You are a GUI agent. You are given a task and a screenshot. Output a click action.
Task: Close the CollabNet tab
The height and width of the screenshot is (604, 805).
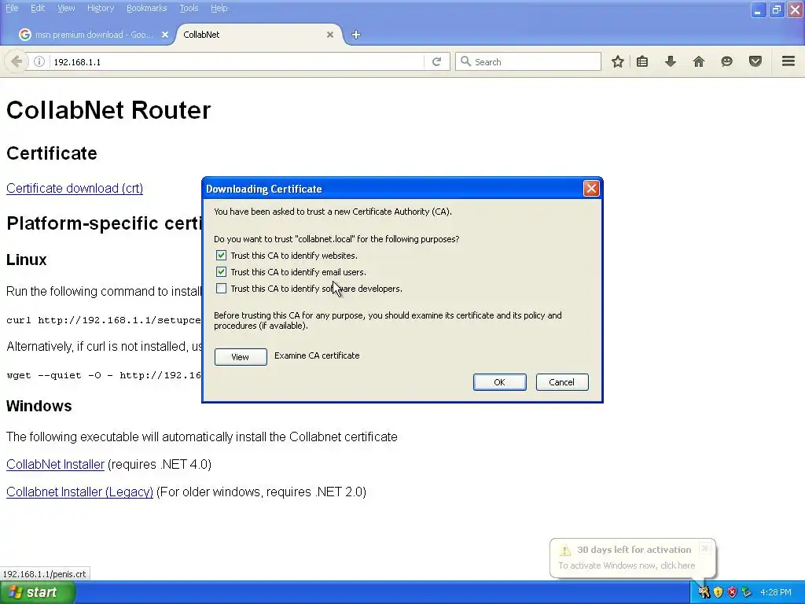[x=330, y=35]
